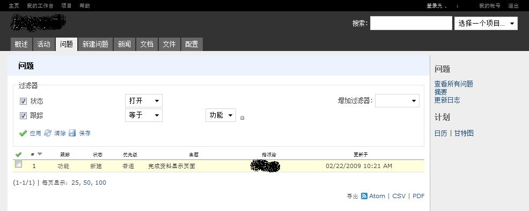The width and height of the screenshot is (529, 211).
Task: Click the 应用 apply link
Action: click(35, 133)
